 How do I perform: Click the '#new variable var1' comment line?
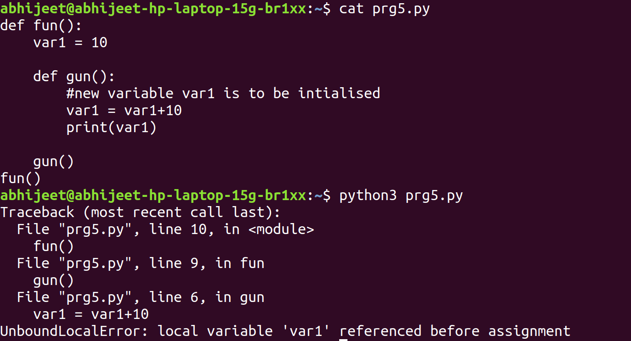click(223, 94)
